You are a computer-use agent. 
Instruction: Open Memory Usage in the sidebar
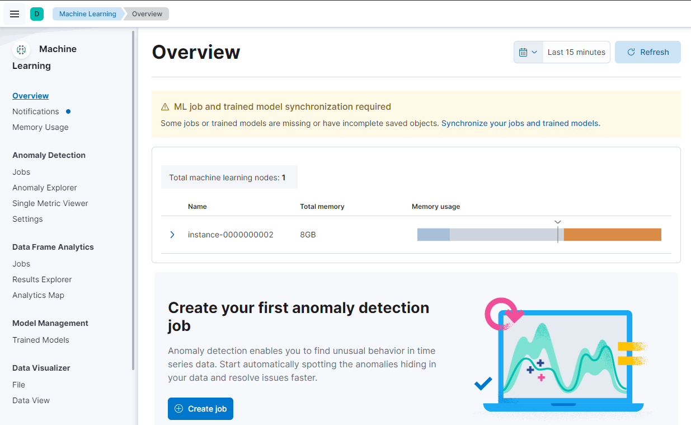coord(40,127)
